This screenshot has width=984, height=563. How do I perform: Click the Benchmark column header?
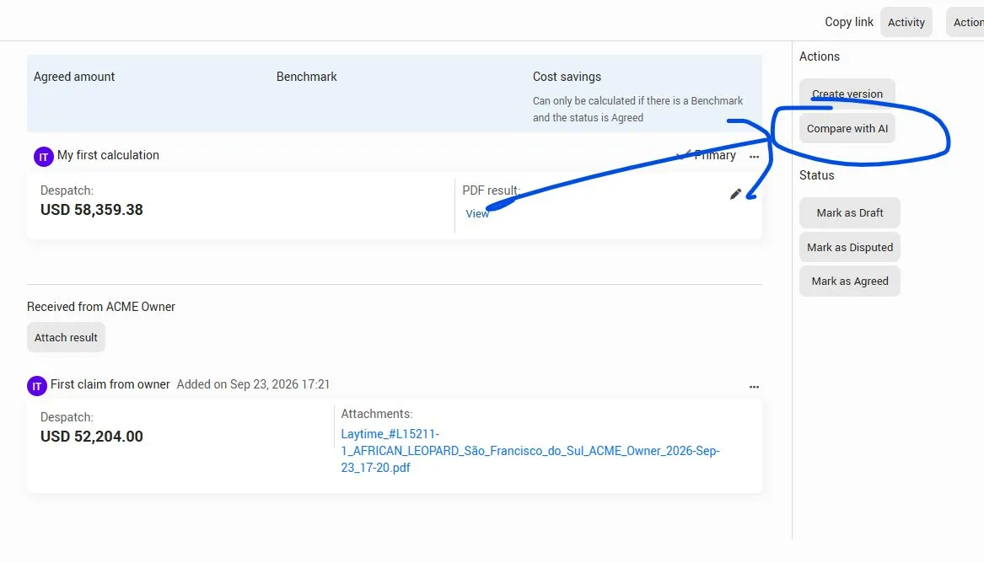pyautogui.click(x=306, y=77)
